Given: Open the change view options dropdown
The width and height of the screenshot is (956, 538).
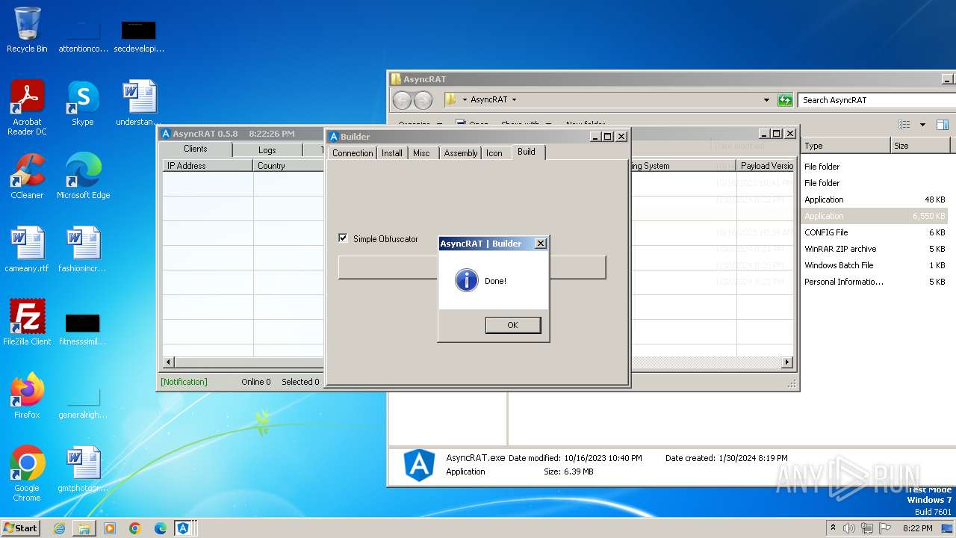Looking at the screenshot, I should 922,125.
